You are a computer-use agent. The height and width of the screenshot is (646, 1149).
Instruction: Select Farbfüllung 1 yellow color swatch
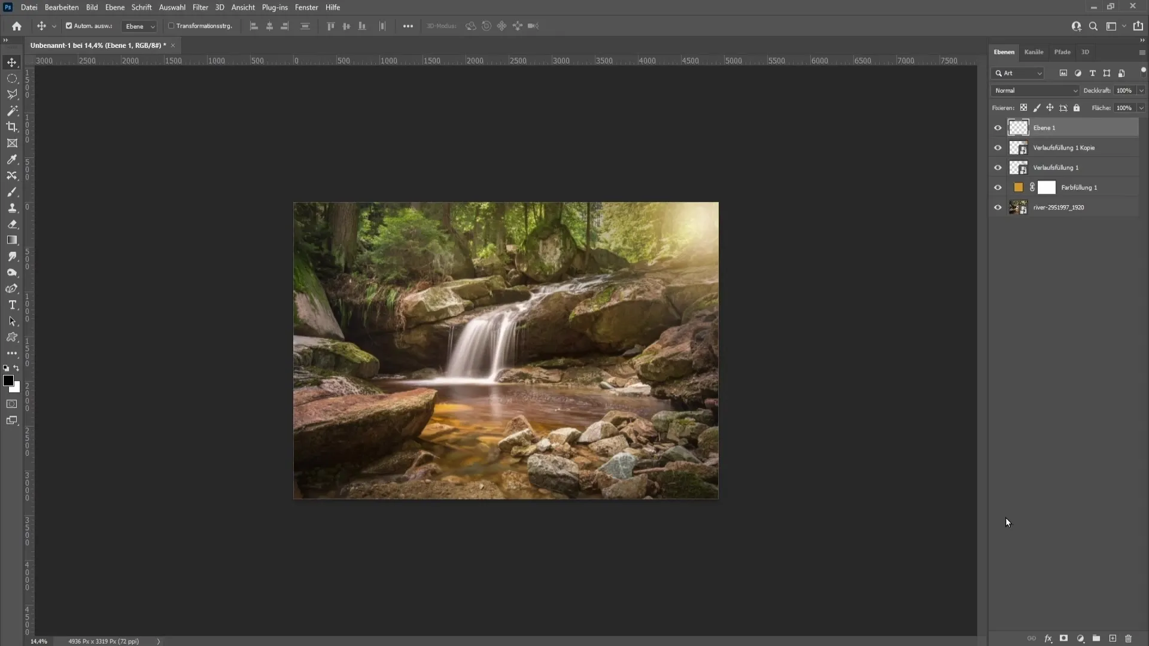click(1017, 187)
